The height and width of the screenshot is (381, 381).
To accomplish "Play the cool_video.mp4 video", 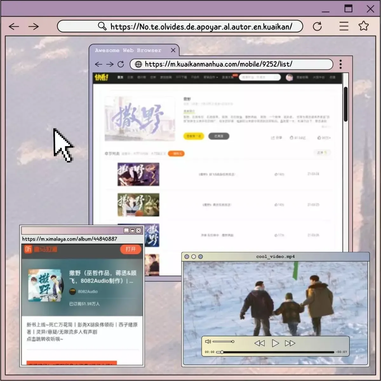I will (x=275, y=343).
